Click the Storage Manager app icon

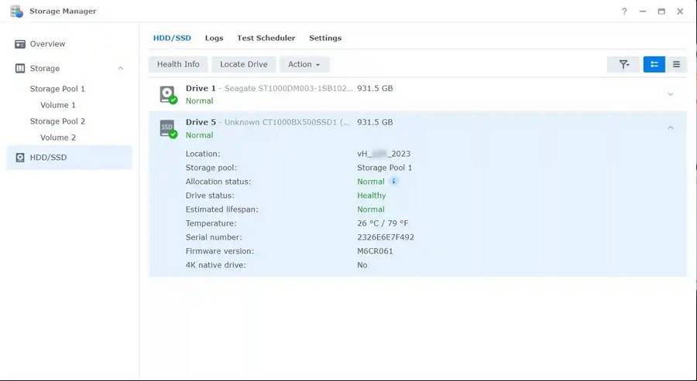[16, 11]
